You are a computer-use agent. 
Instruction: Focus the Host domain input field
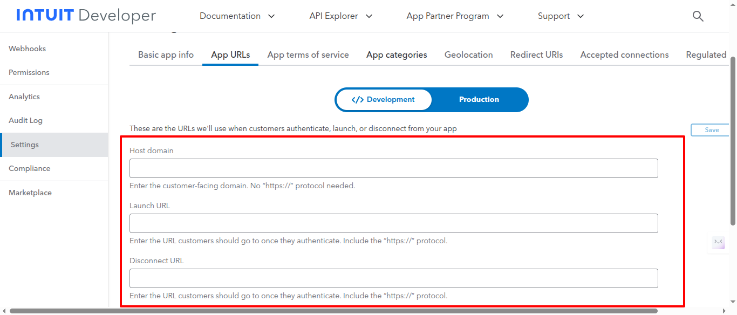(393, 168)
